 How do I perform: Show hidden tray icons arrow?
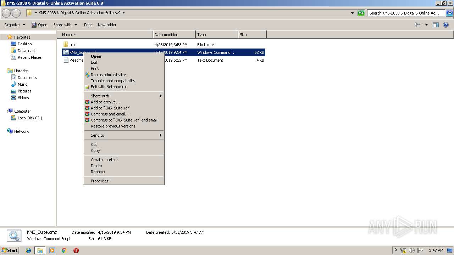coord(395,250)
